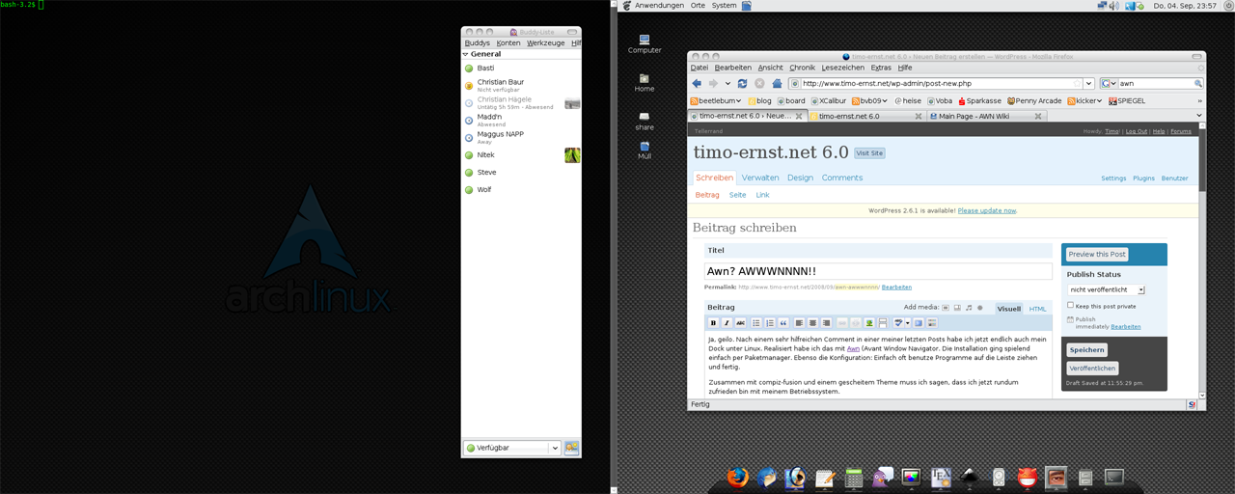
Task: Reload the page in Firefox
Action: click(x=742, y=83)
